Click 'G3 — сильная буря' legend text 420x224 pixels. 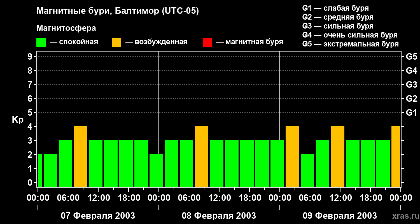click(x=338, y=26)
